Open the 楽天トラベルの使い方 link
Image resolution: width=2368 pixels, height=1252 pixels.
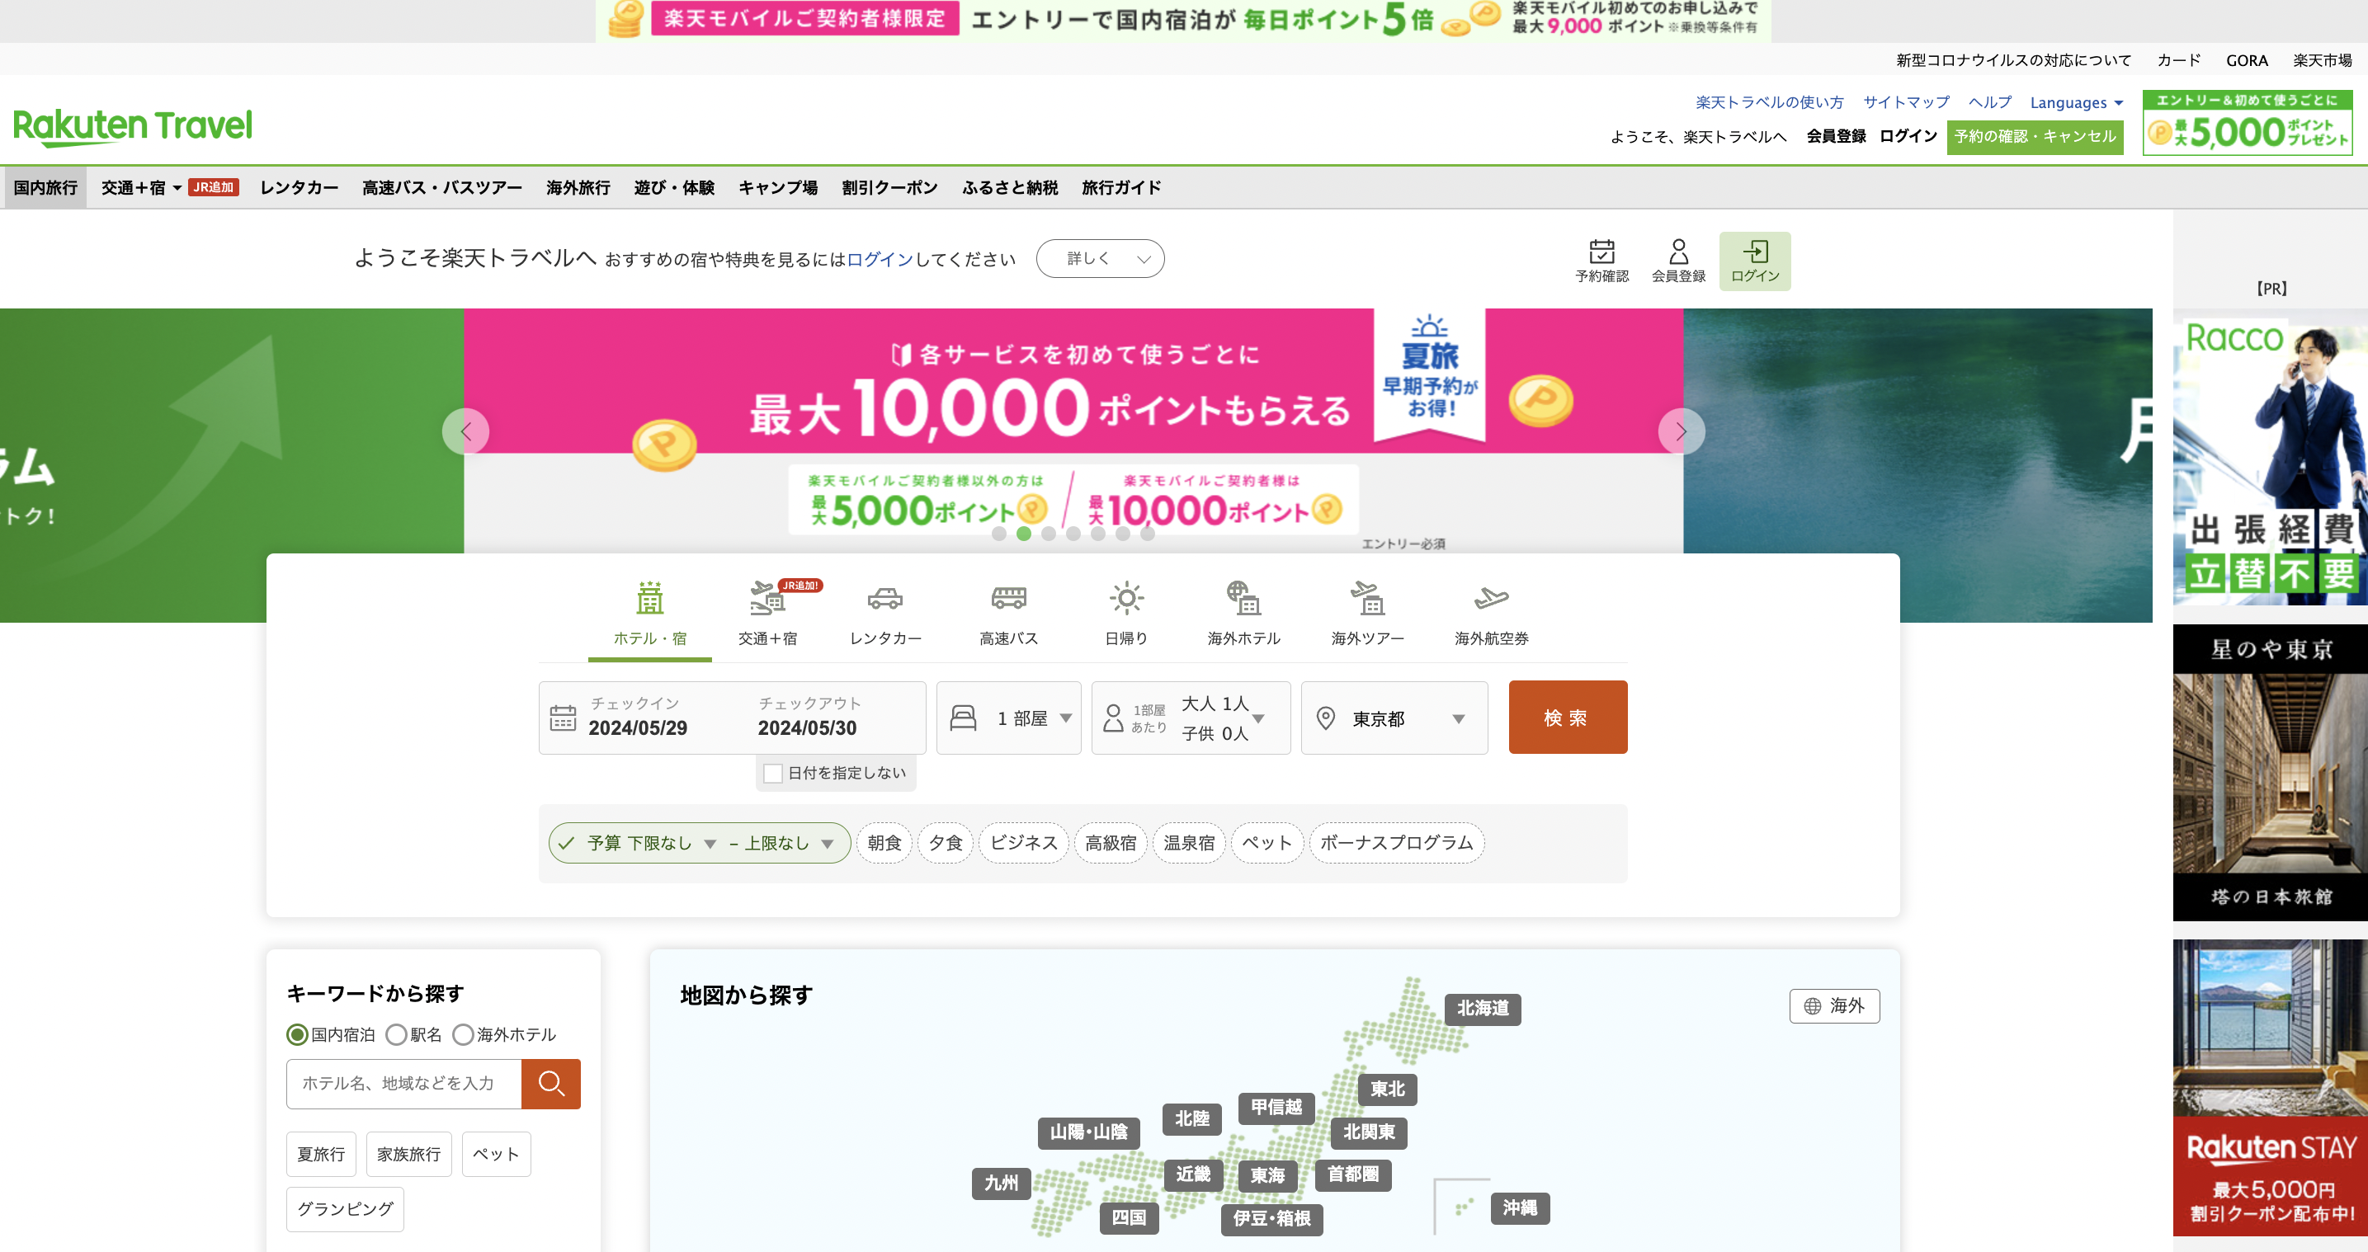pos(1770,103)
